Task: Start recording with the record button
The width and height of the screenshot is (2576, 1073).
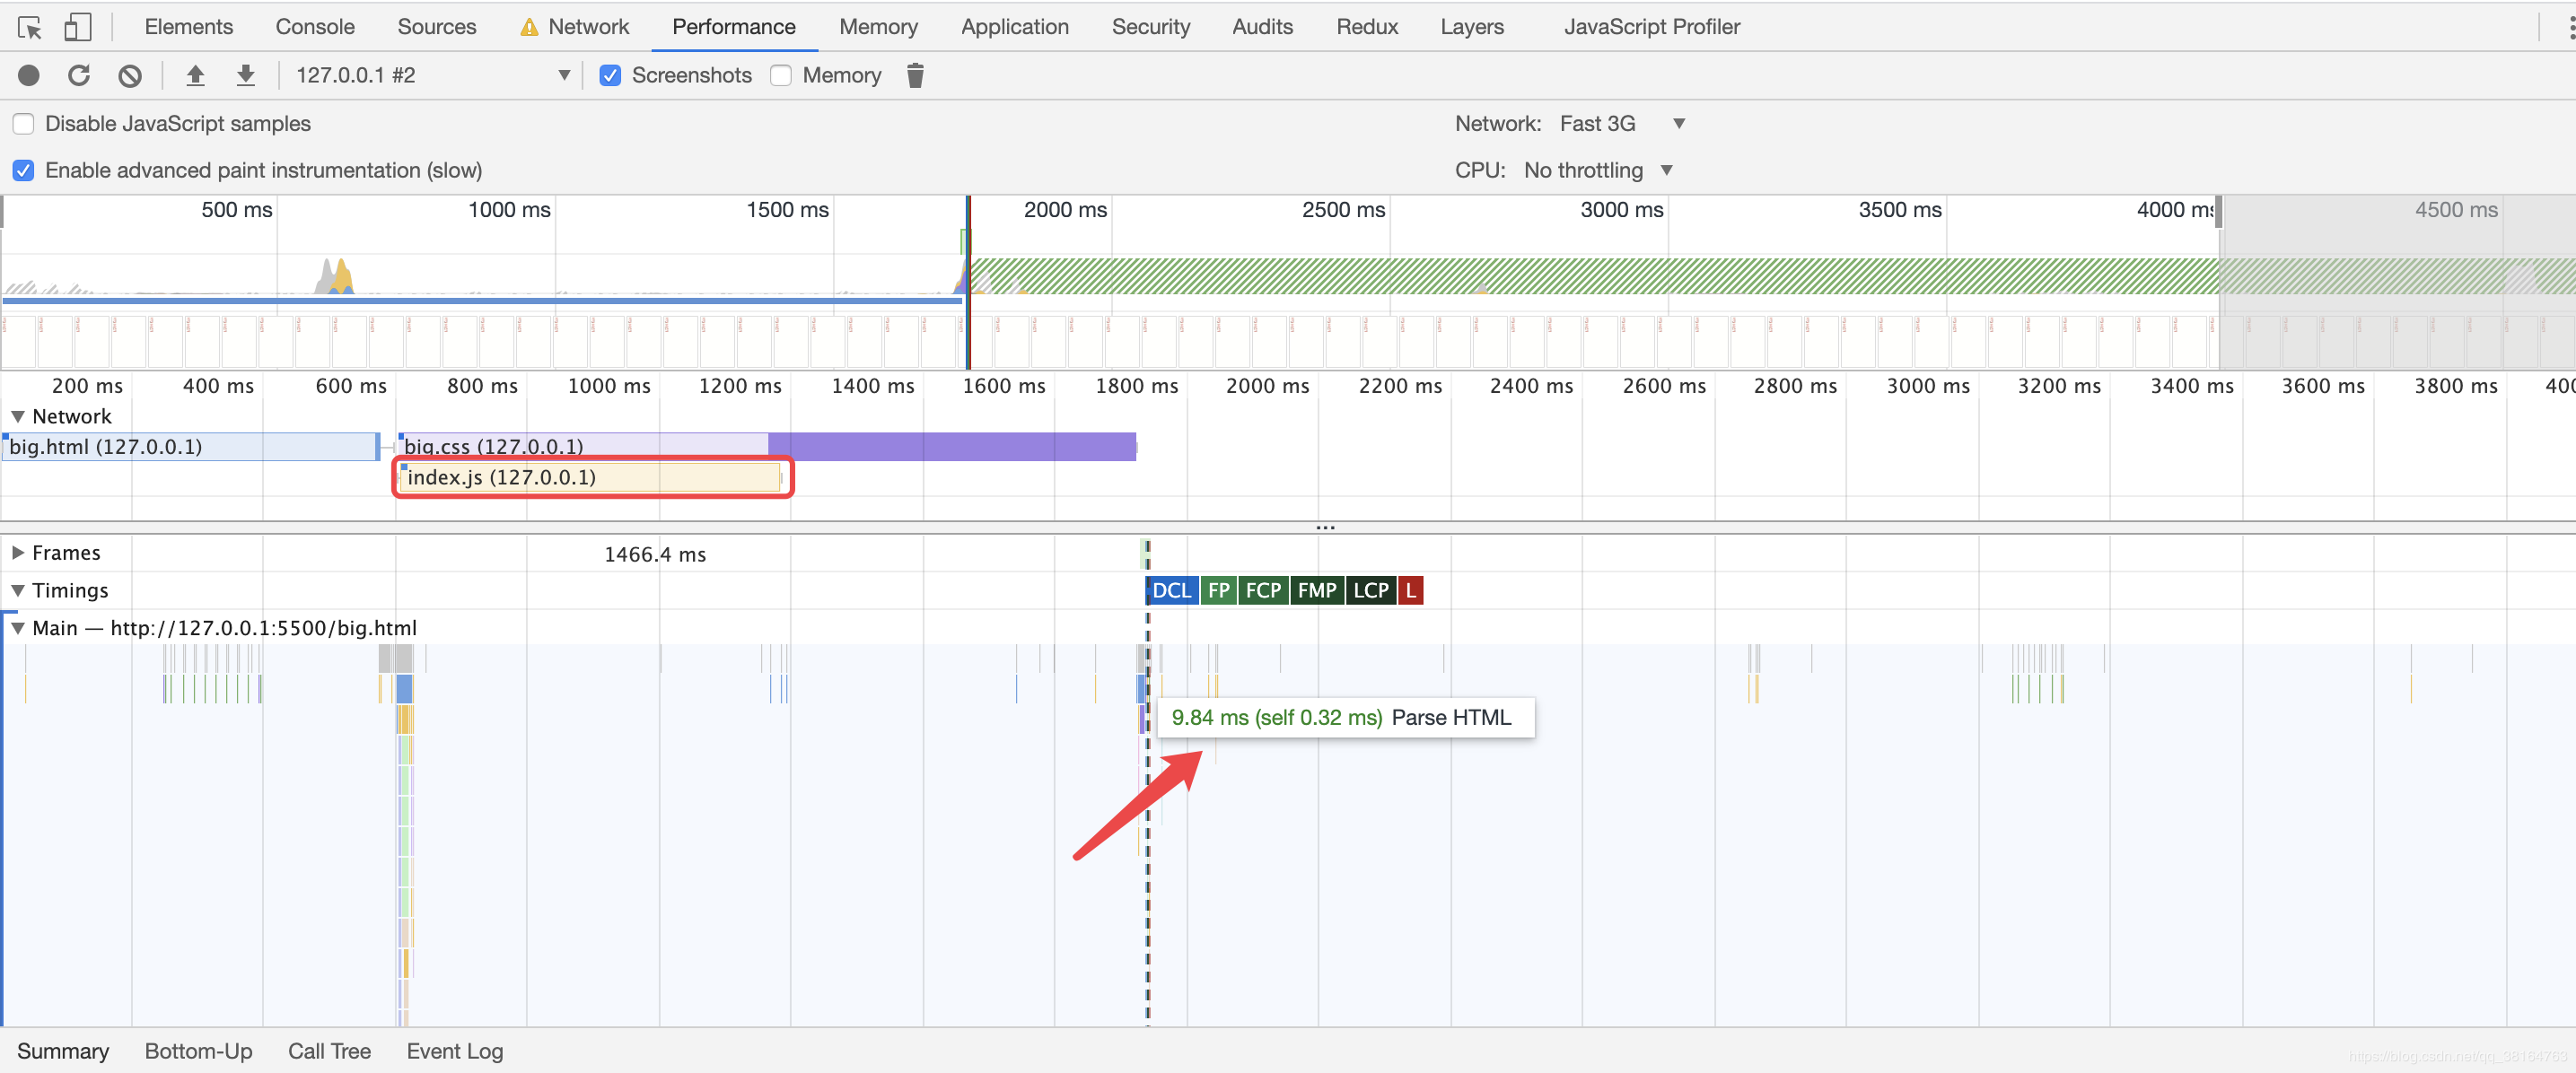Action: click(29, 75)
